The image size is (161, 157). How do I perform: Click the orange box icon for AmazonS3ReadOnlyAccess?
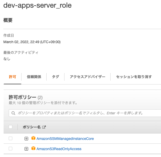tap(33, 149)
